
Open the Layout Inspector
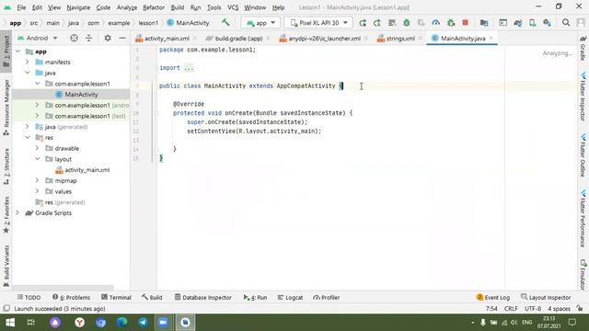(546, 297)
